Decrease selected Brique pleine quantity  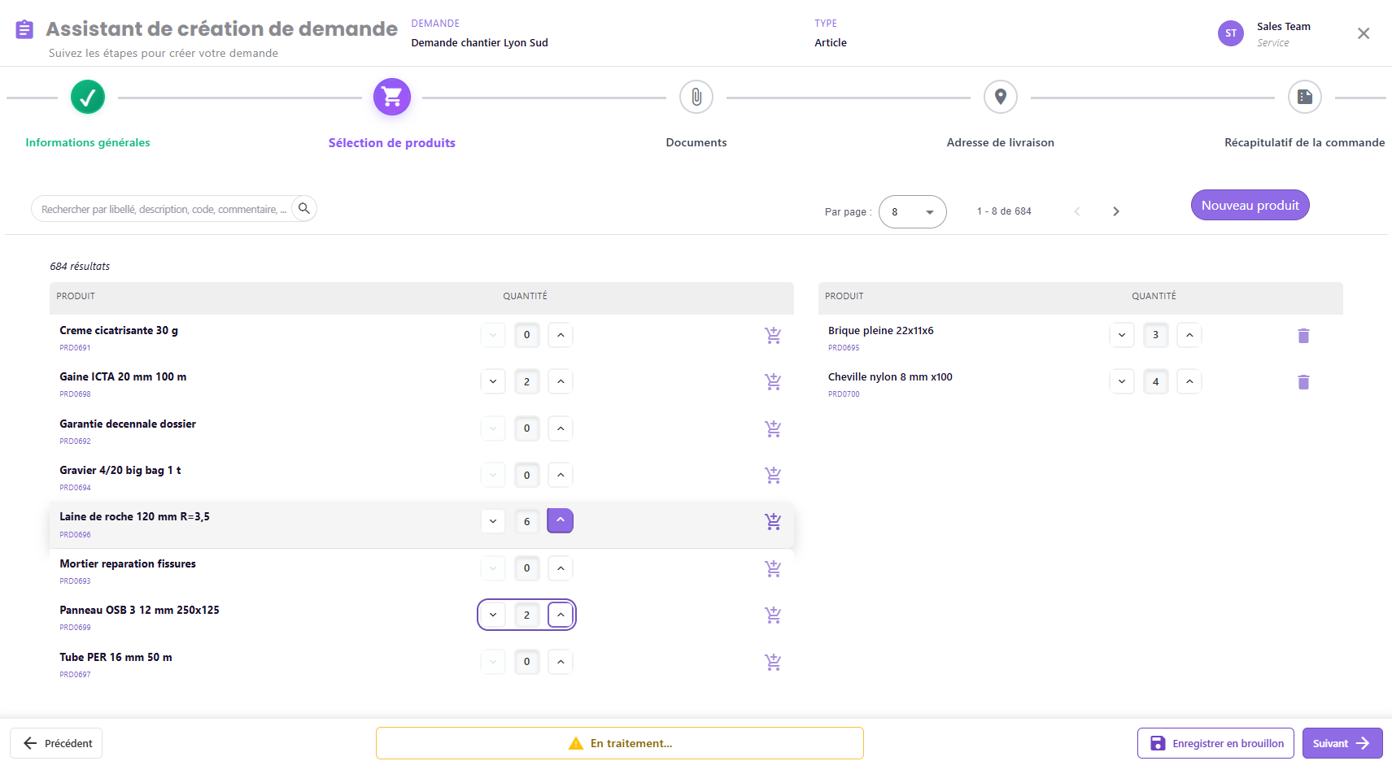click(x=1122, y=335)
